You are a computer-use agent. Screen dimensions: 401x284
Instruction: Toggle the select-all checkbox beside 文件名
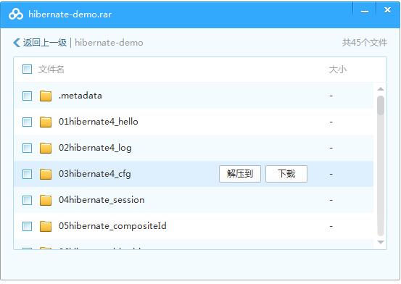pos(27,70)
